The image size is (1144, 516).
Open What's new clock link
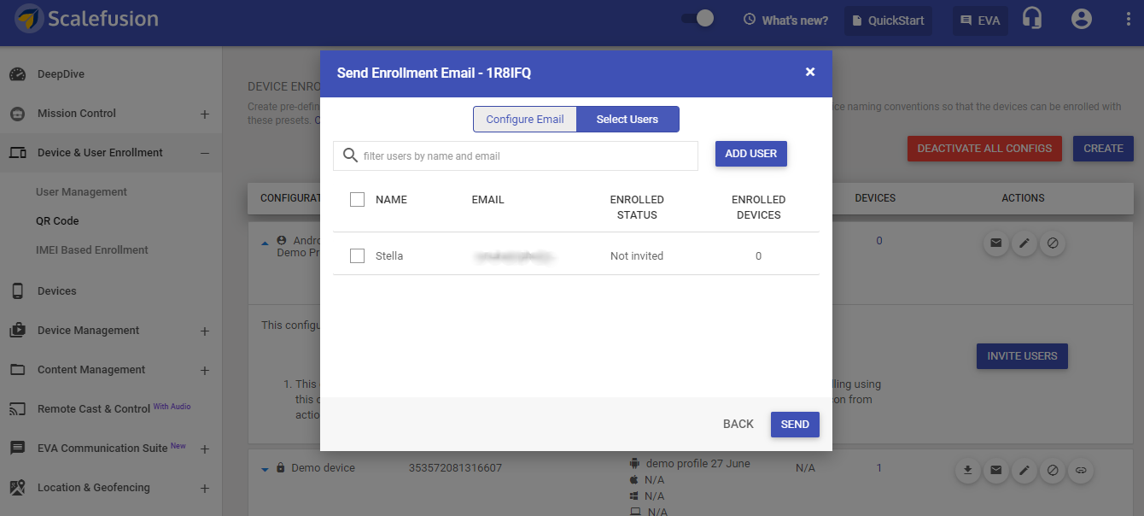(x=785, y=20)
